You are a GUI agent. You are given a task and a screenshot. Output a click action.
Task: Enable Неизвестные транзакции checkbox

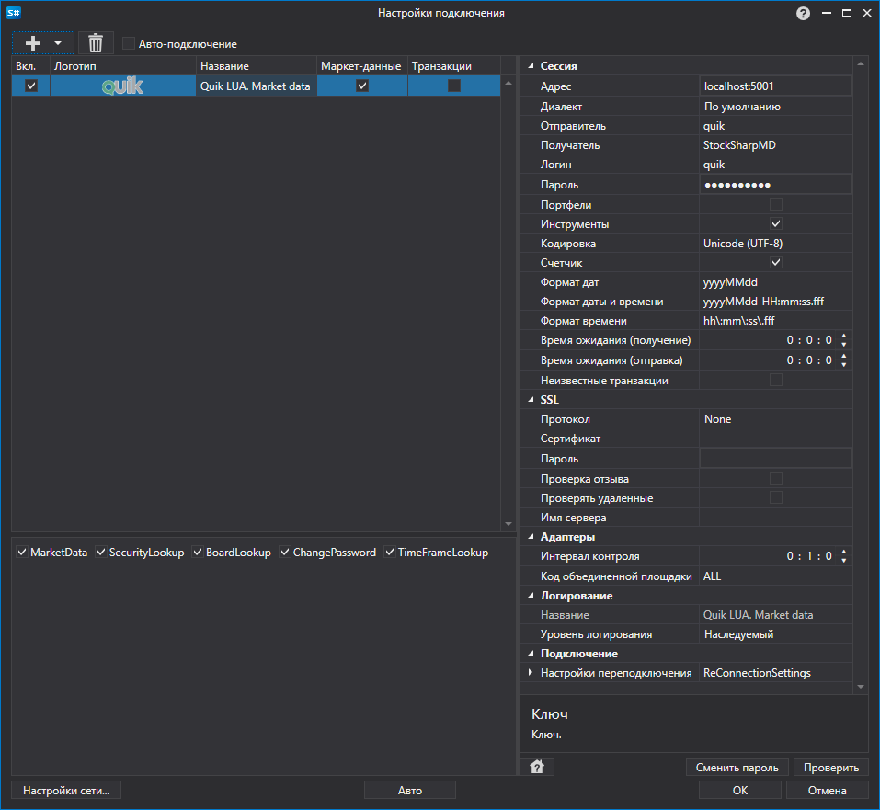click(x=776, y=380)
